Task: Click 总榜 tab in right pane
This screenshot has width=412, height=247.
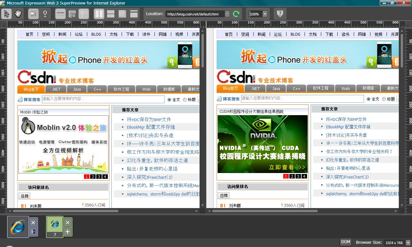Action: click(224, 195)
